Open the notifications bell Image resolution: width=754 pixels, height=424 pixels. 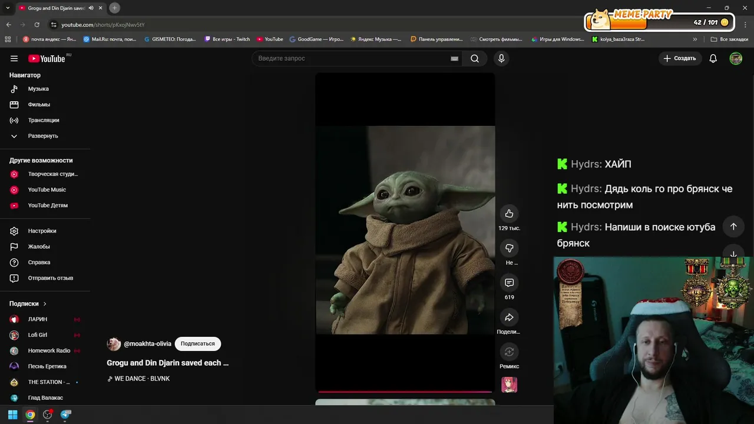coord(713,58)
